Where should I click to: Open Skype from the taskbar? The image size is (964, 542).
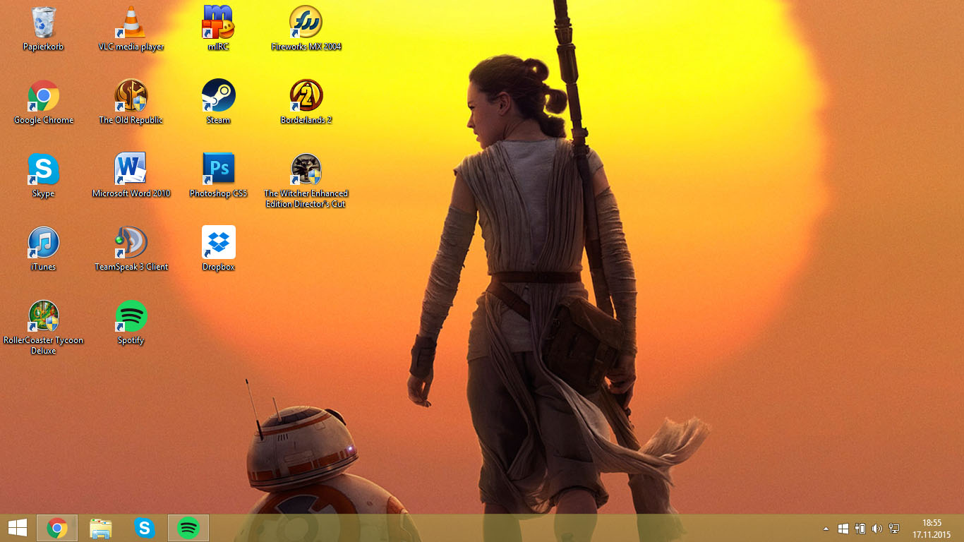[145, 528]
